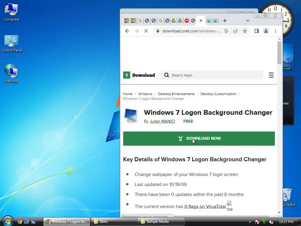Screen dimensions: 301x226
Task: Bookmark this page with the star
Action: coord(245,31)
